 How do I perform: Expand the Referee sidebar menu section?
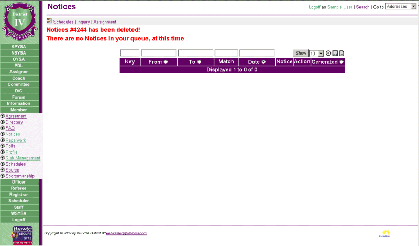19,188
